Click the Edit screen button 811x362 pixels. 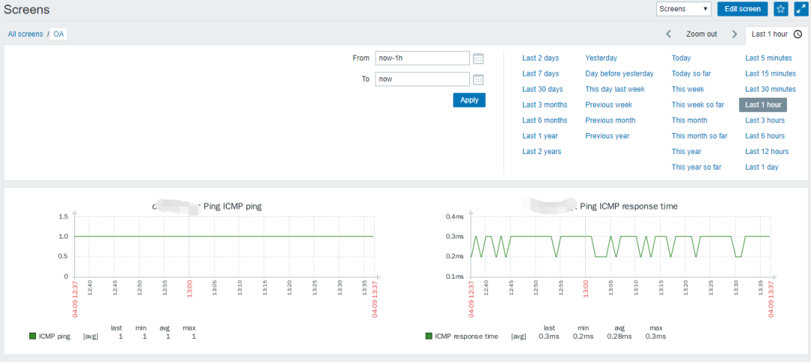pos(743,9)
